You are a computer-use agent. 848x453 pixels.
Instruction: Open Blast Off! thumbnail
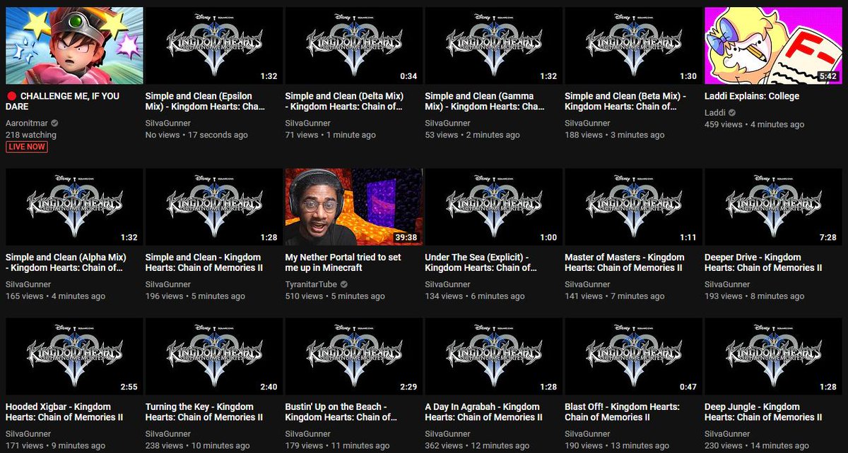point(633,356)
